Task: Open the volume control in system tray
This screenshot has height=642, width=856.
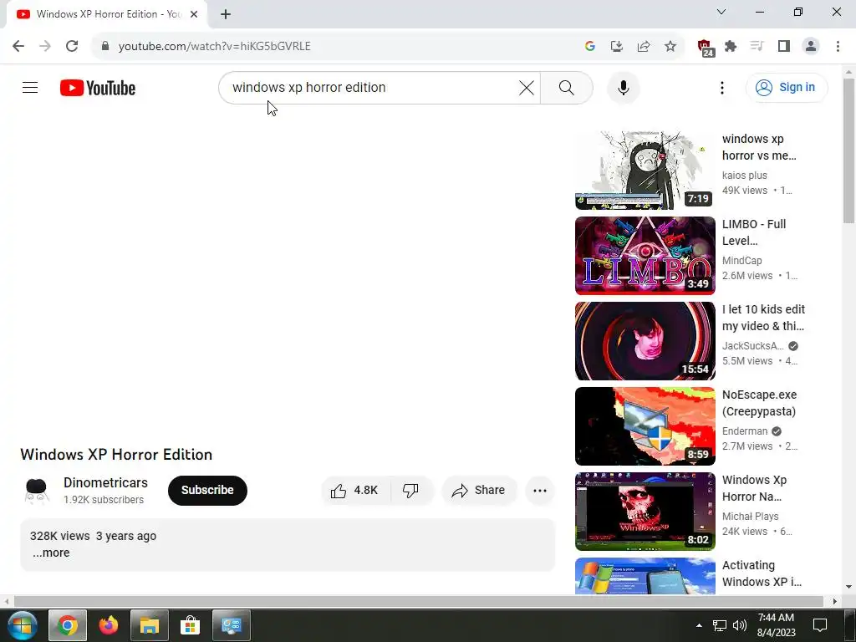Action: (x=739, y=625)
